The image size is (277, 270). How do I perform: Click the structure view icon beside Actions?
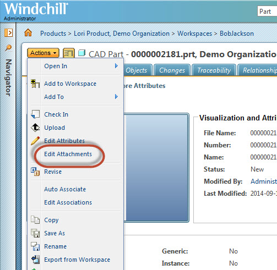pyautogui.click(x=69, y=53)
